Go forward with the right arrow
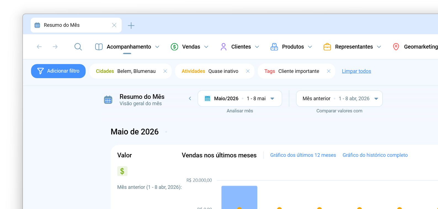The width and height of the screenshot is (438, 209). [55, 47]
